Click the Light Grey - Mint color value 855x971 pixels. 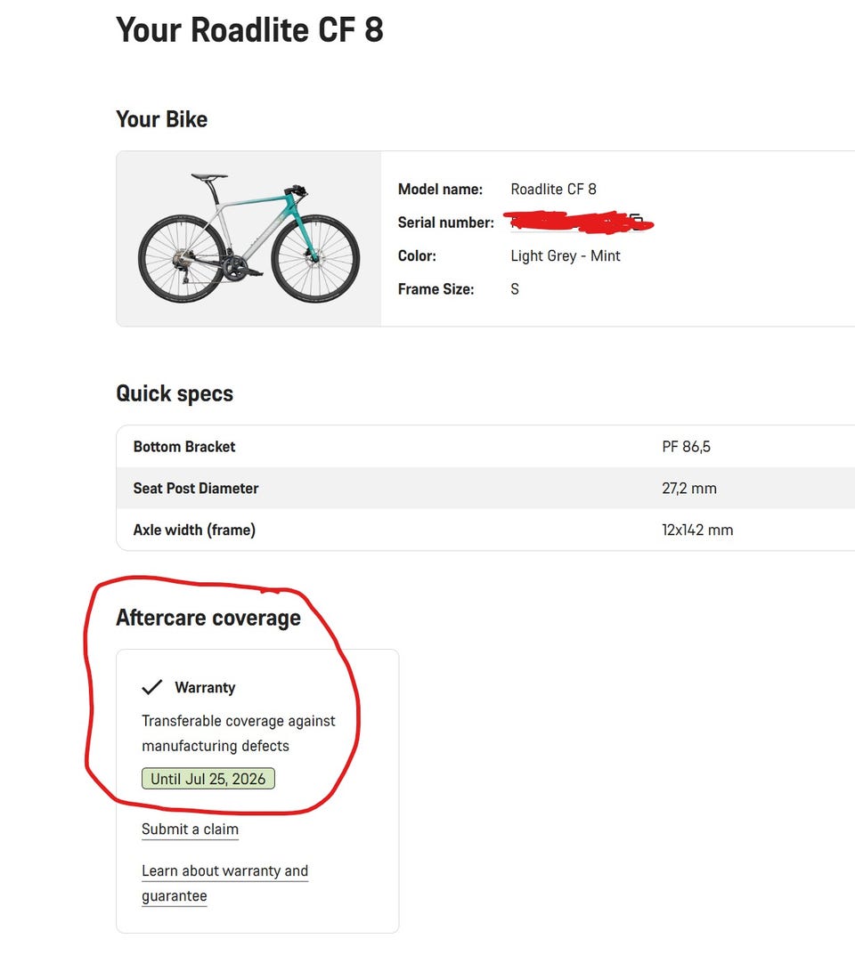point(566,256)
